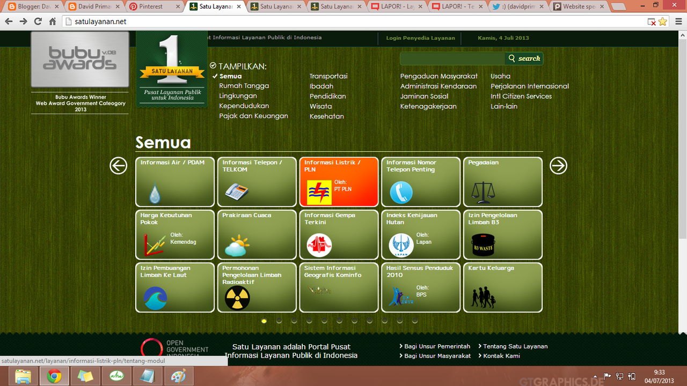Screen dimensions: 687x386
Task: Select the Semua category filter
Action: [230, 76]
